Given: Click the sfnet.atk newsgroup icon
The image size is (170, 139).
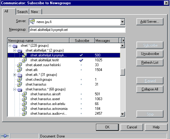Looking at the screenshot, I should [20, 70].
